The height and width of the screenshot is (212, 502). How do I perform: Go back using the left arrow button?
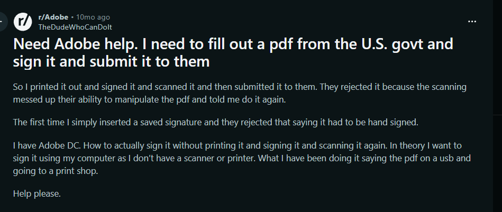(x=3, y=21)
